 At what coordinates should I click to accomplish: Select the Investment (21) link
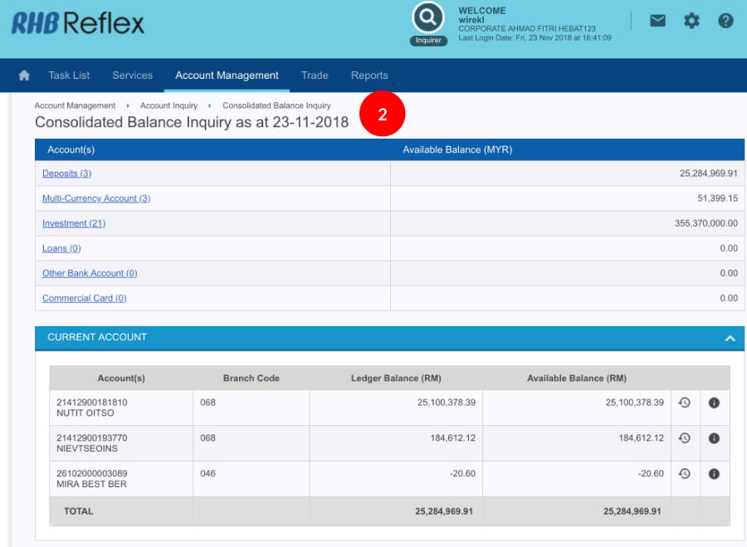74,223
